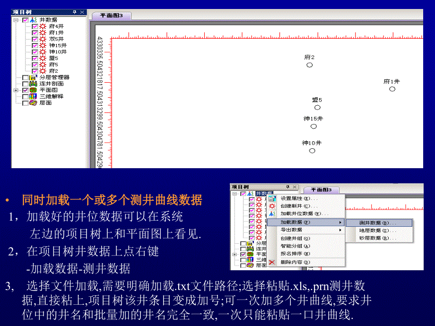
Task: Click the 设置属性 icon in the context menu
Action: [x=272, y=198]
